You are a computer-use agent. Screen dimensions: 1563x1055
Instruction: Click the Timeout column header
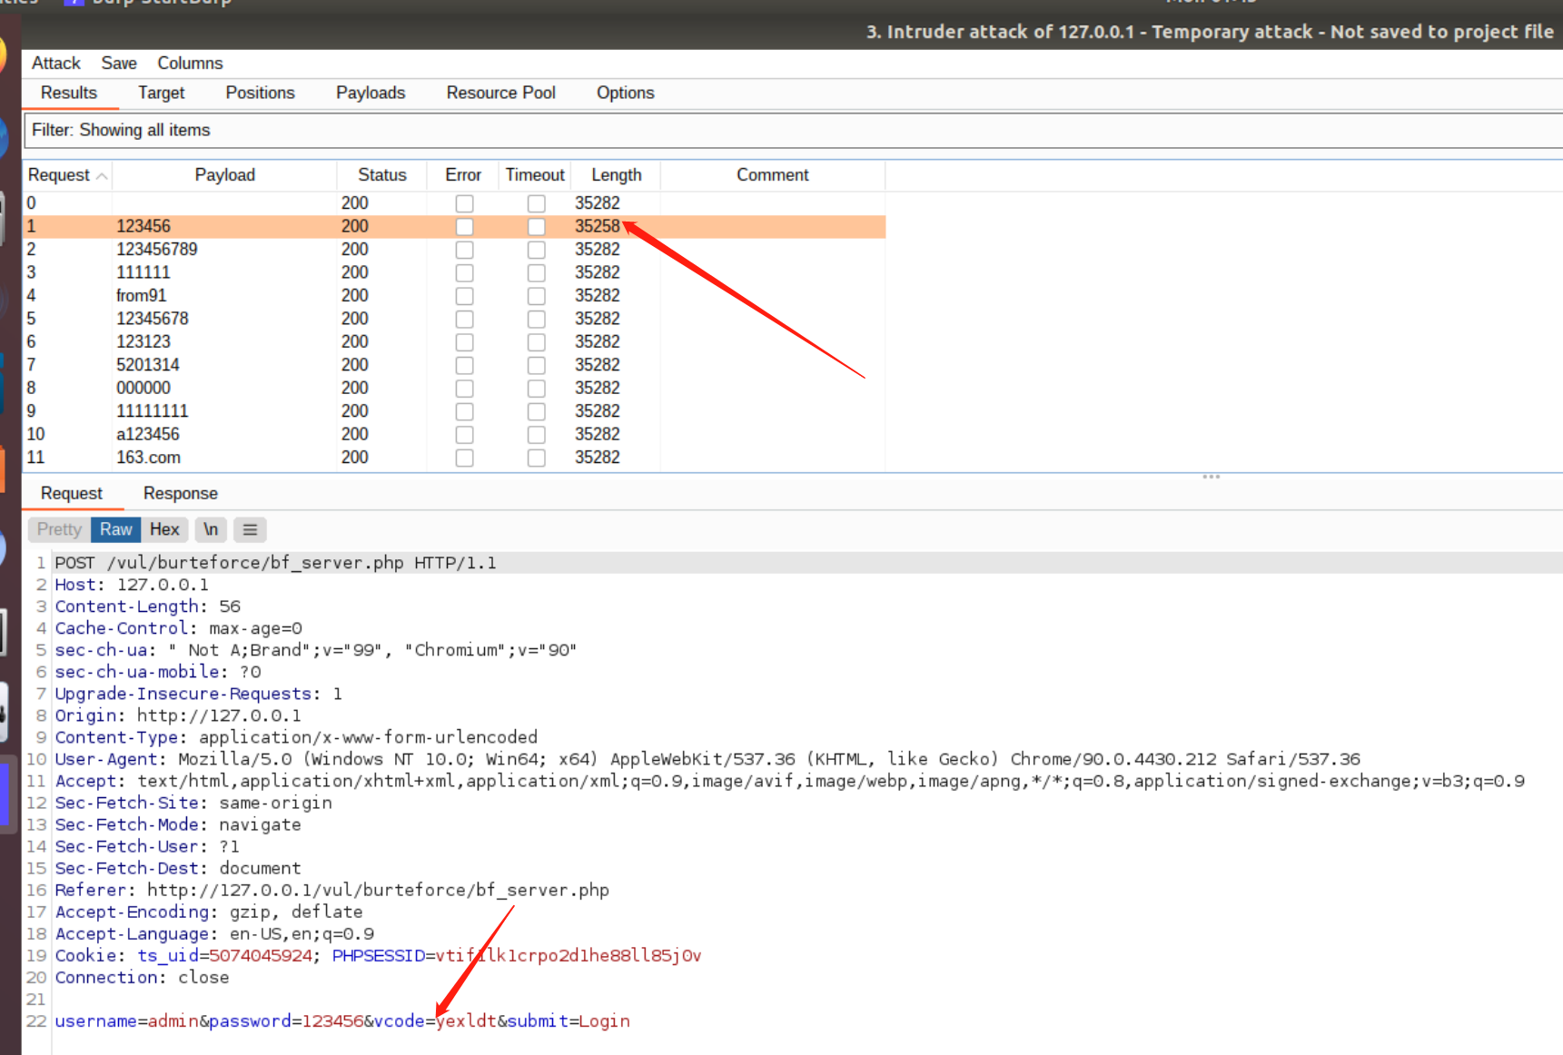point(535,175)
